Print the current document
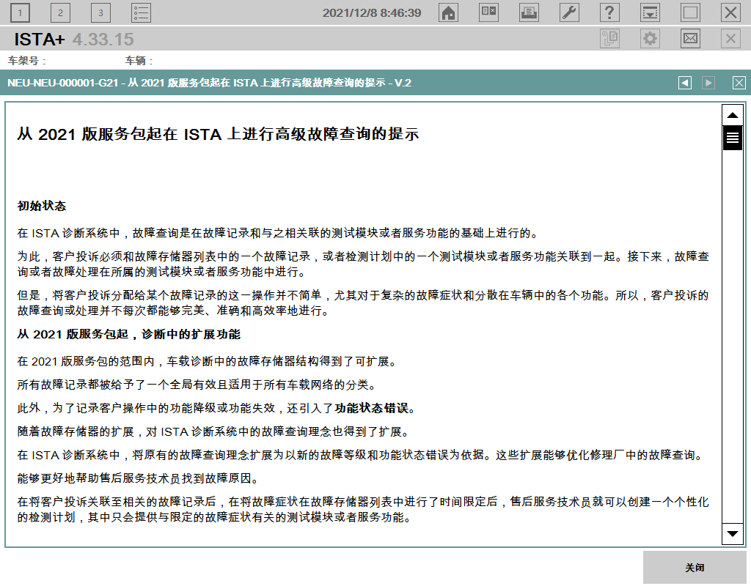 click(529, 13)
